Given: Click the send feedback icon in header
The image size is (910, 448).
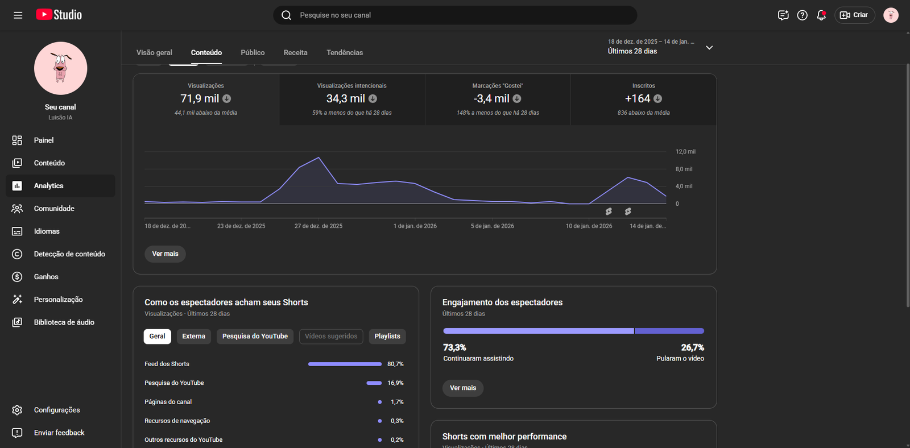Looking at the screenshot, I should click(x=783, y=15).
